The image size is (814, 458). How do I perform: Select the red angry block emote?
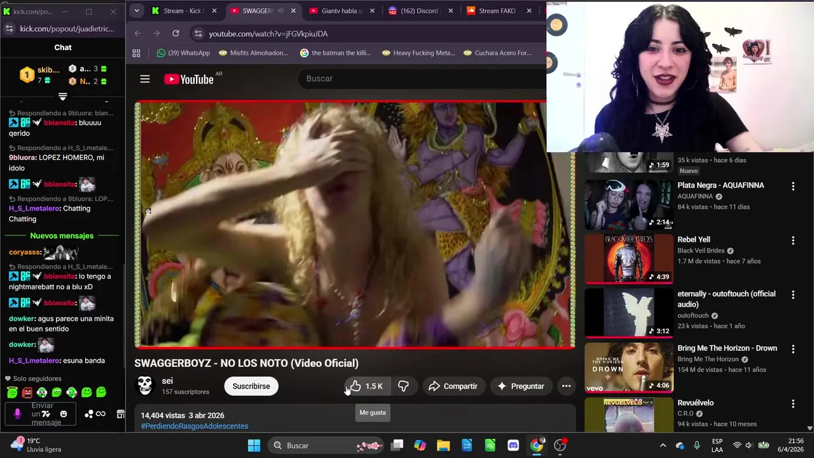click(x=27, y=392)
